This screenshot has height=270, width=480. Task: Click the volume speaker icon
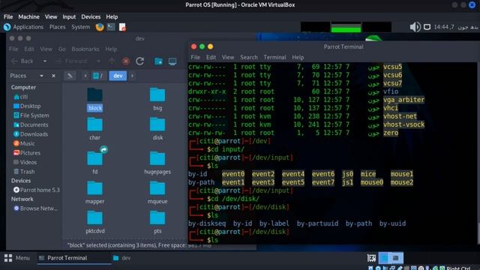click(415, 27)
